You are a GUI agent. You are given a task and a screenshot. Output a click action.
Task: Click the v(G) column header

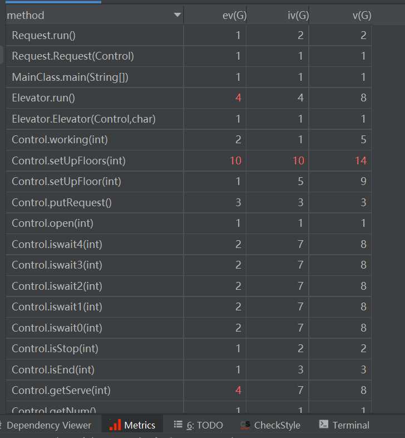click(361, 16)
